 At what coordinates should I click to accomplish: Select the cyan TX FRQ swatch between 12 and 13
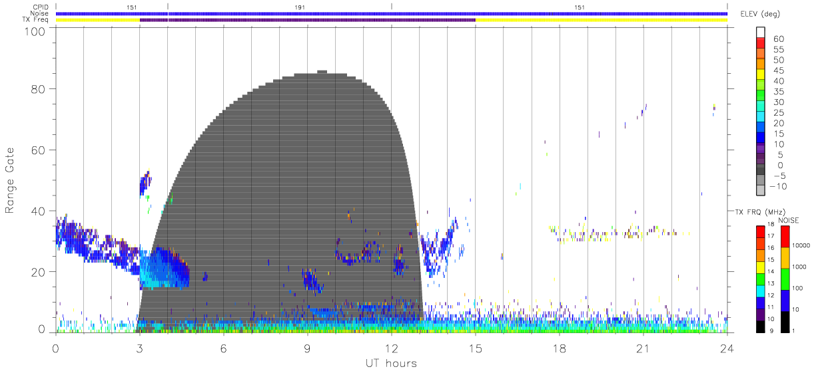click(x=761, y=291)
